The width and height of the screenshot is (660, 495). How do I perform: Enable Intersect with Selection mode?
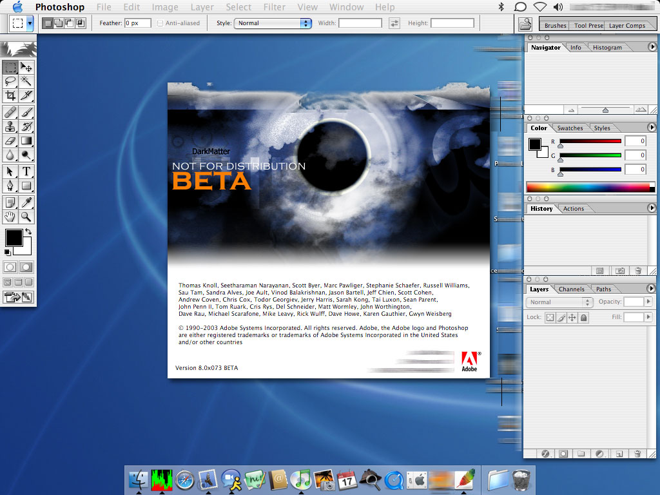click(x=81, y=23)
